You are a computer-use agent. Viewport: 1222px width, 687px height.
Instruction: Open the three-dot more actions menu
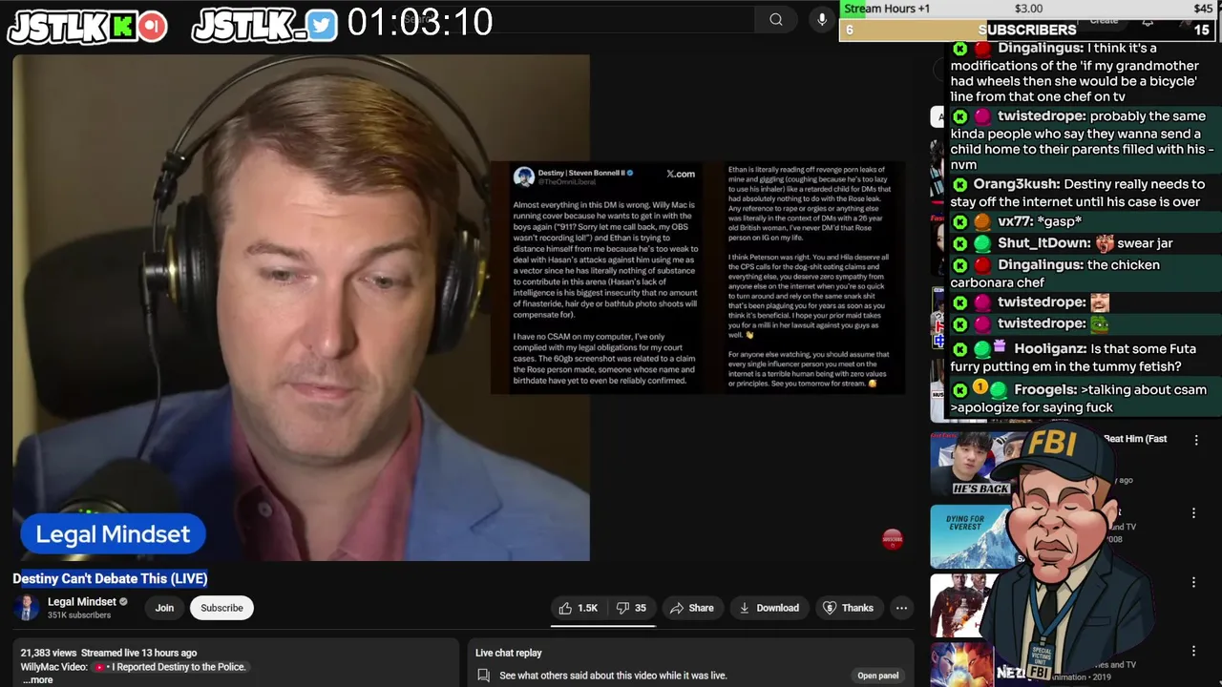[901, 608]
